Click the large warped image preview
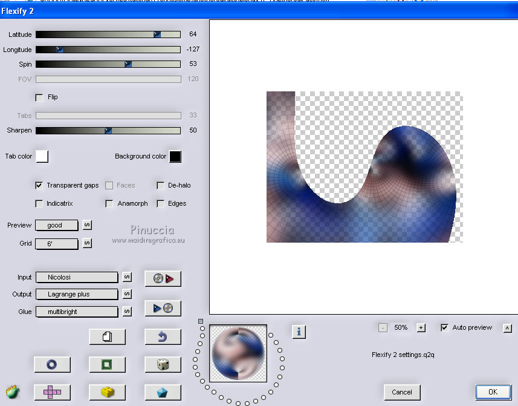Screen dimensions: 518x406 point(364,167)
